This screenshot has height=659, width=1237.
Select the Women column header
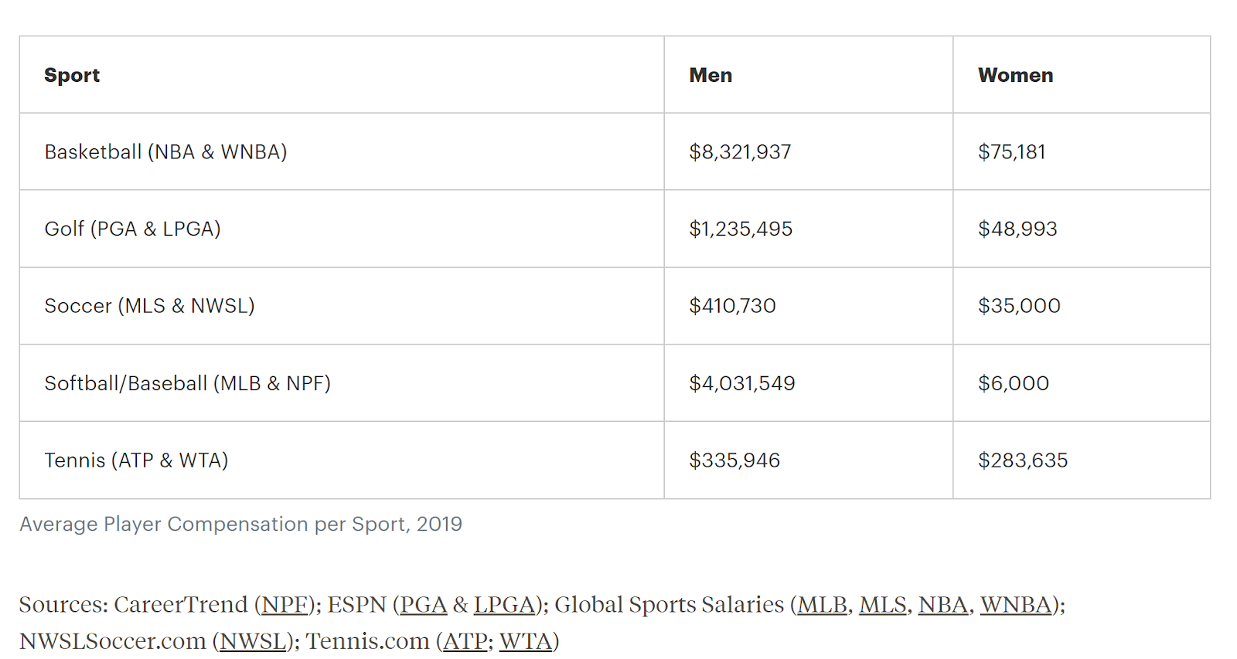(1015, 75)
